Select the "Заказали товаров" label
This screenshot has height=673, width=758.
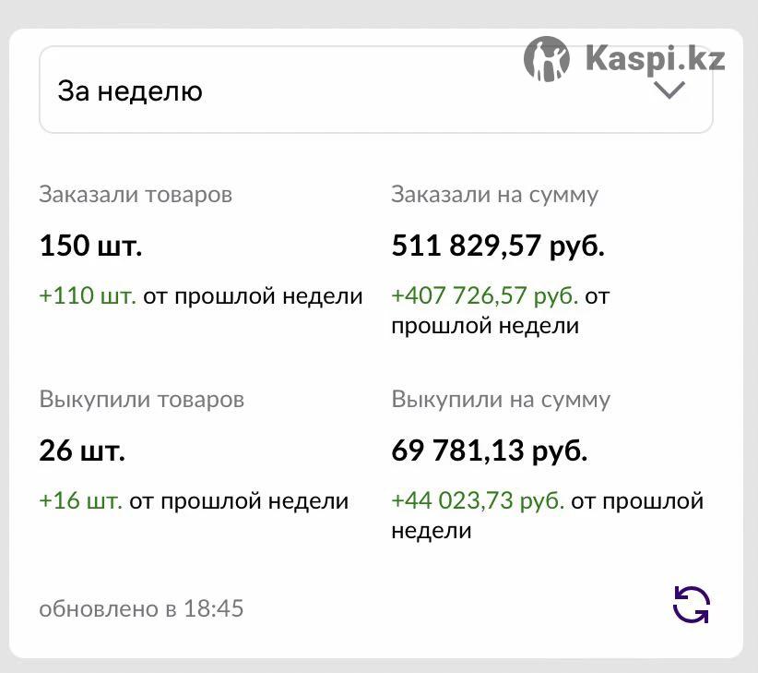(x=136, y=195)
